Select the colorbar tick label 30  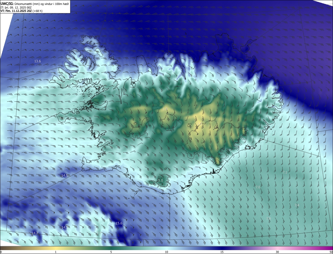click(277, 252)
